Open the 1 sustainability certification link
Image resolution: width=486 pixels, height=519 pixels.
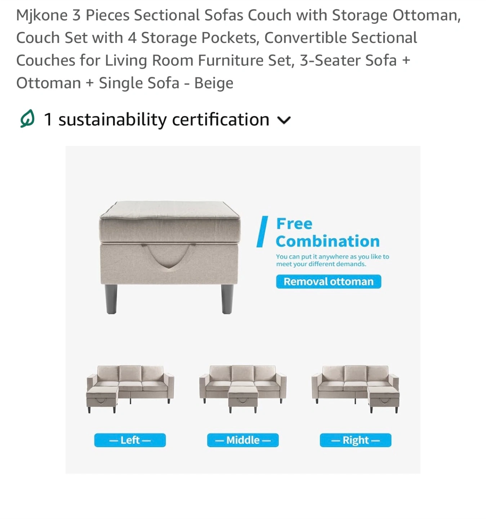tap(156, 119)
